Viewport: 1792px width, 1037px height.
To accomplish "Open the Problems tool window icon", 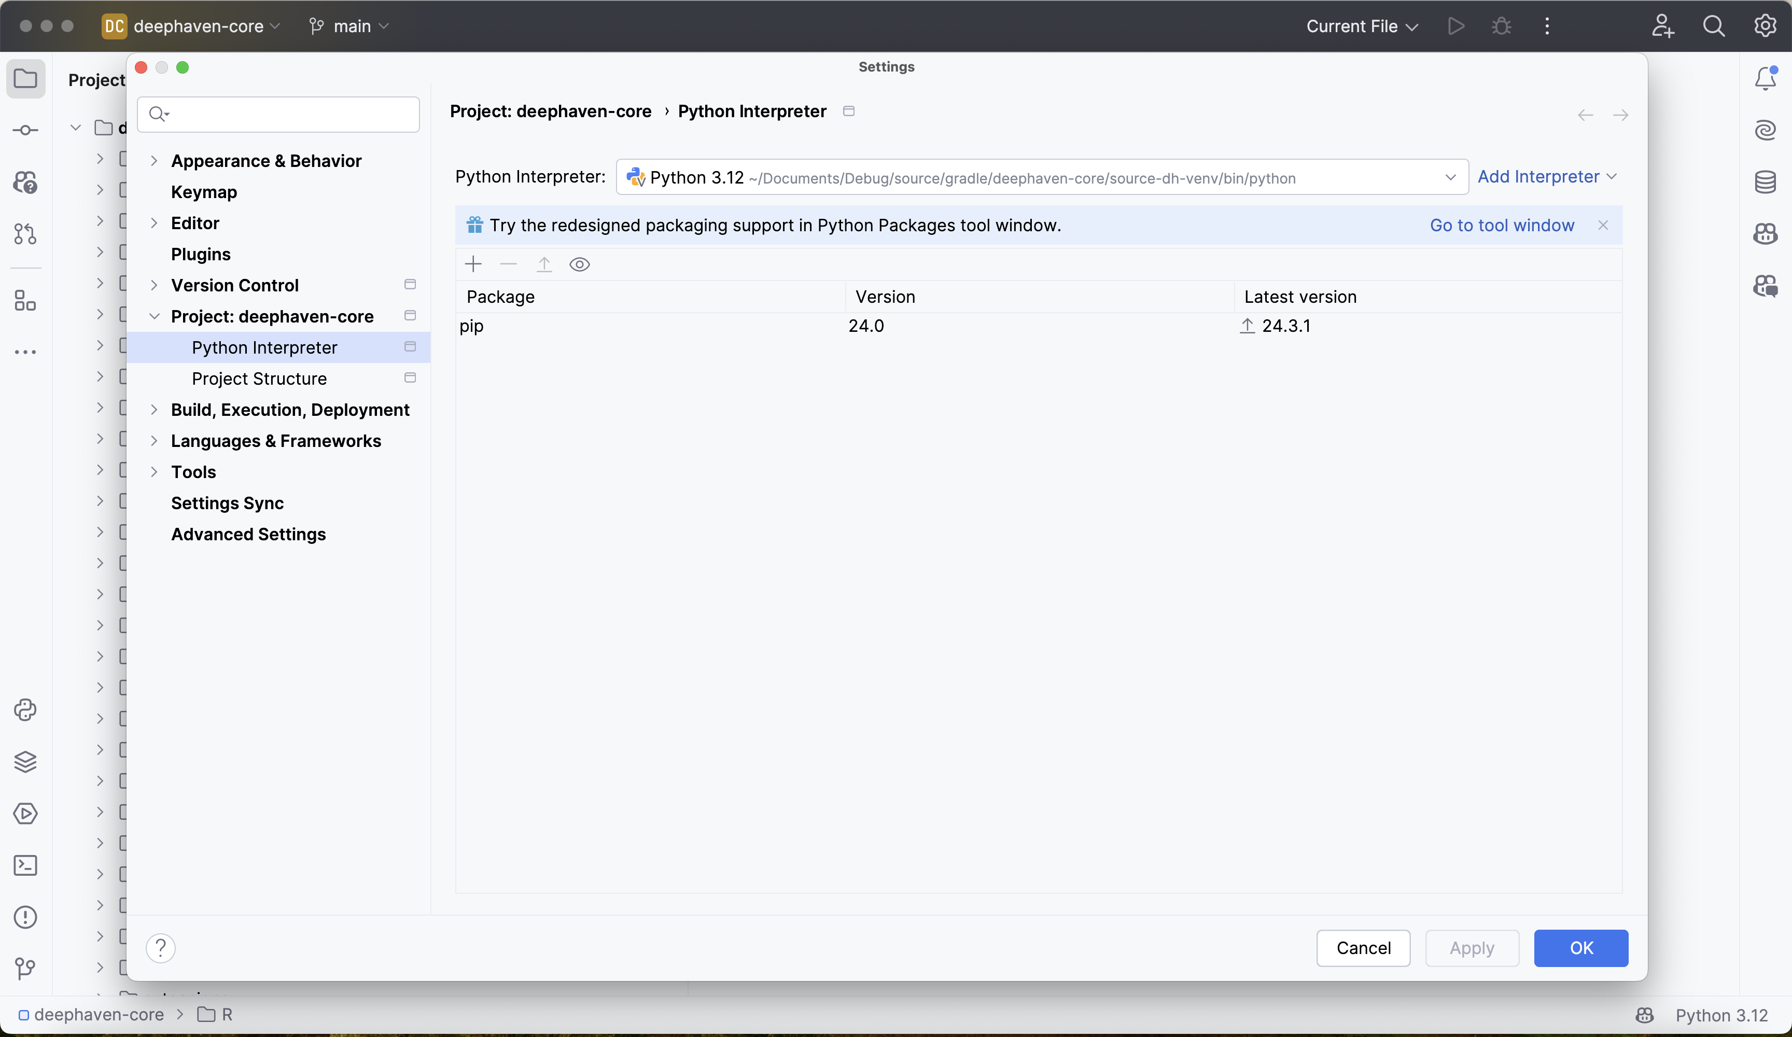I will click(25, 918).
